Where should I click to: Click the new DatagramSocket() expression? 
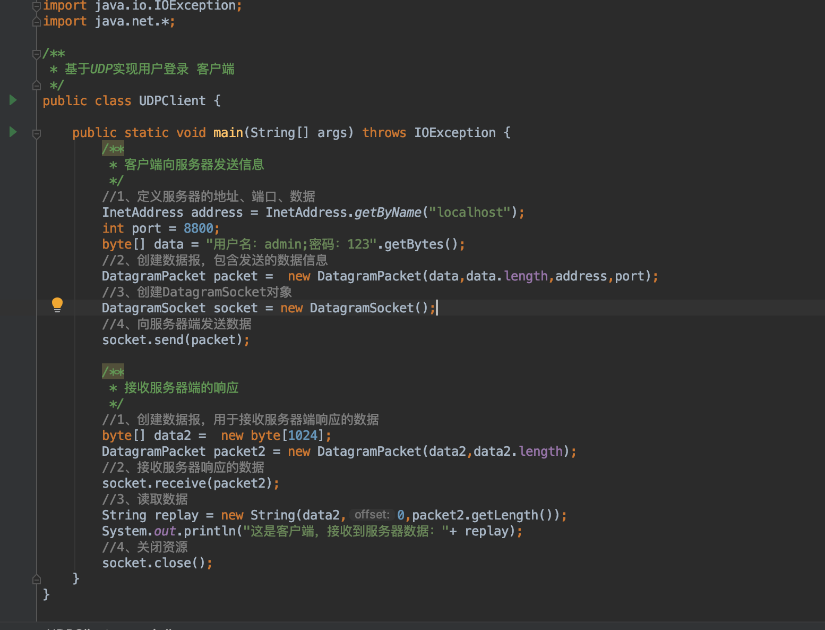366,308
